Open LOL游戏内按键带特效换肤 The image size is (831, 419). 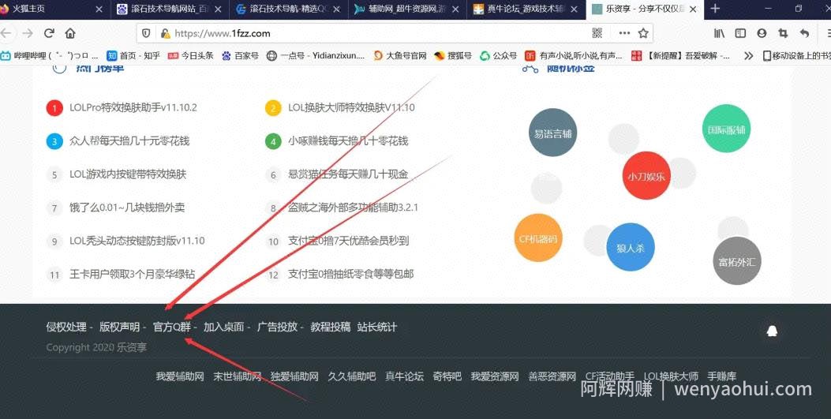point(128,174)
